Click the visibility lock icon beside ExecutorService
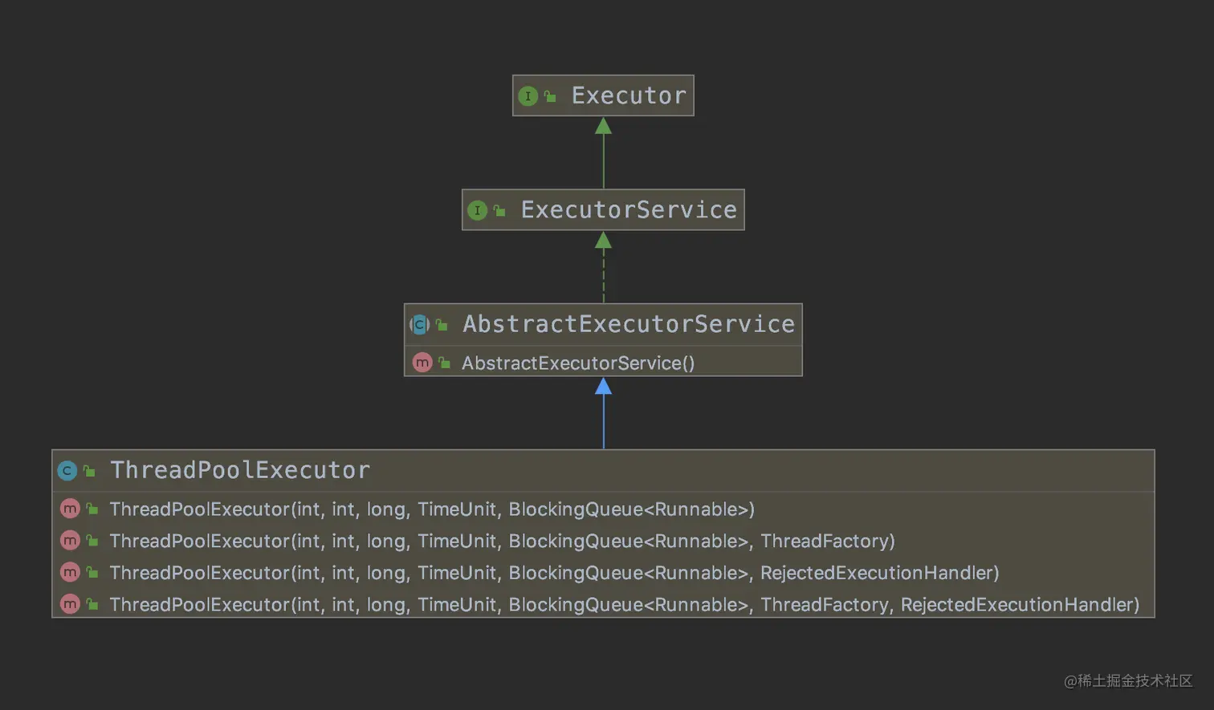 point(499,211)
